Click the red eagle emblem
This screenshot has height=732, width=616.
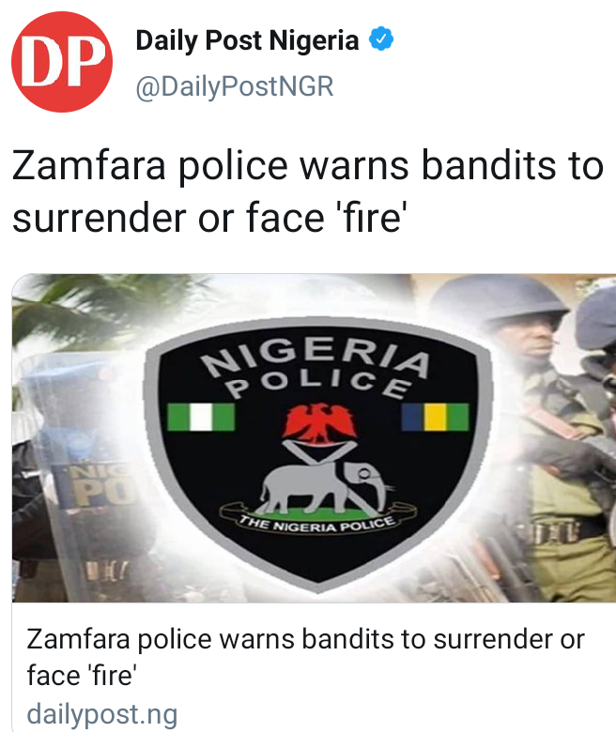coord(319,423)
